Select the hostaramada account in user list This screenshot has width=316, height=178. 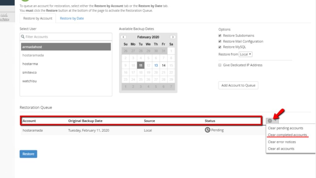coord(66,55)
